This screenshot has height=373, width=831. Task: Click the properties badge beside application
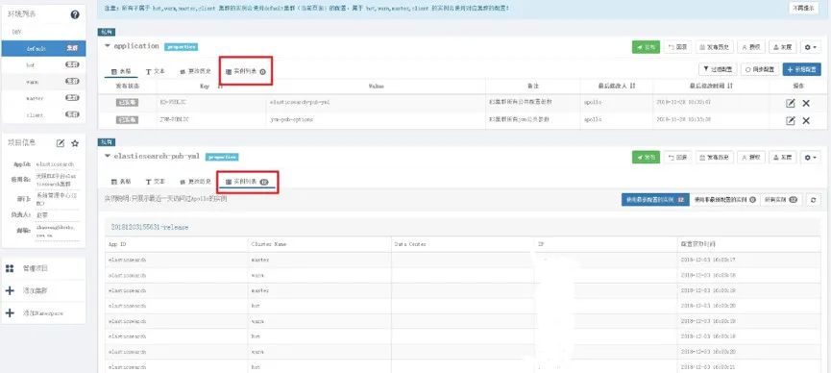181,47
